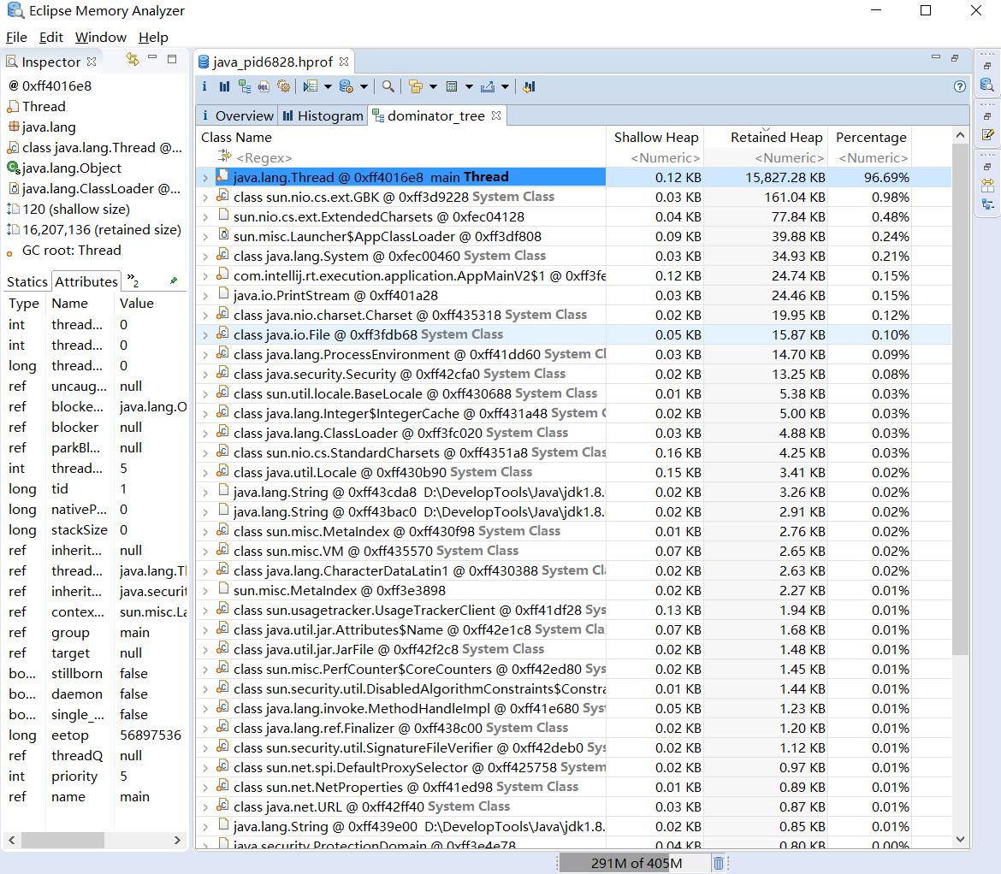Image resolution: width=1001 pixels, height=874 pixels.
Task: Open the Help menu
Action: coord(153,37)
